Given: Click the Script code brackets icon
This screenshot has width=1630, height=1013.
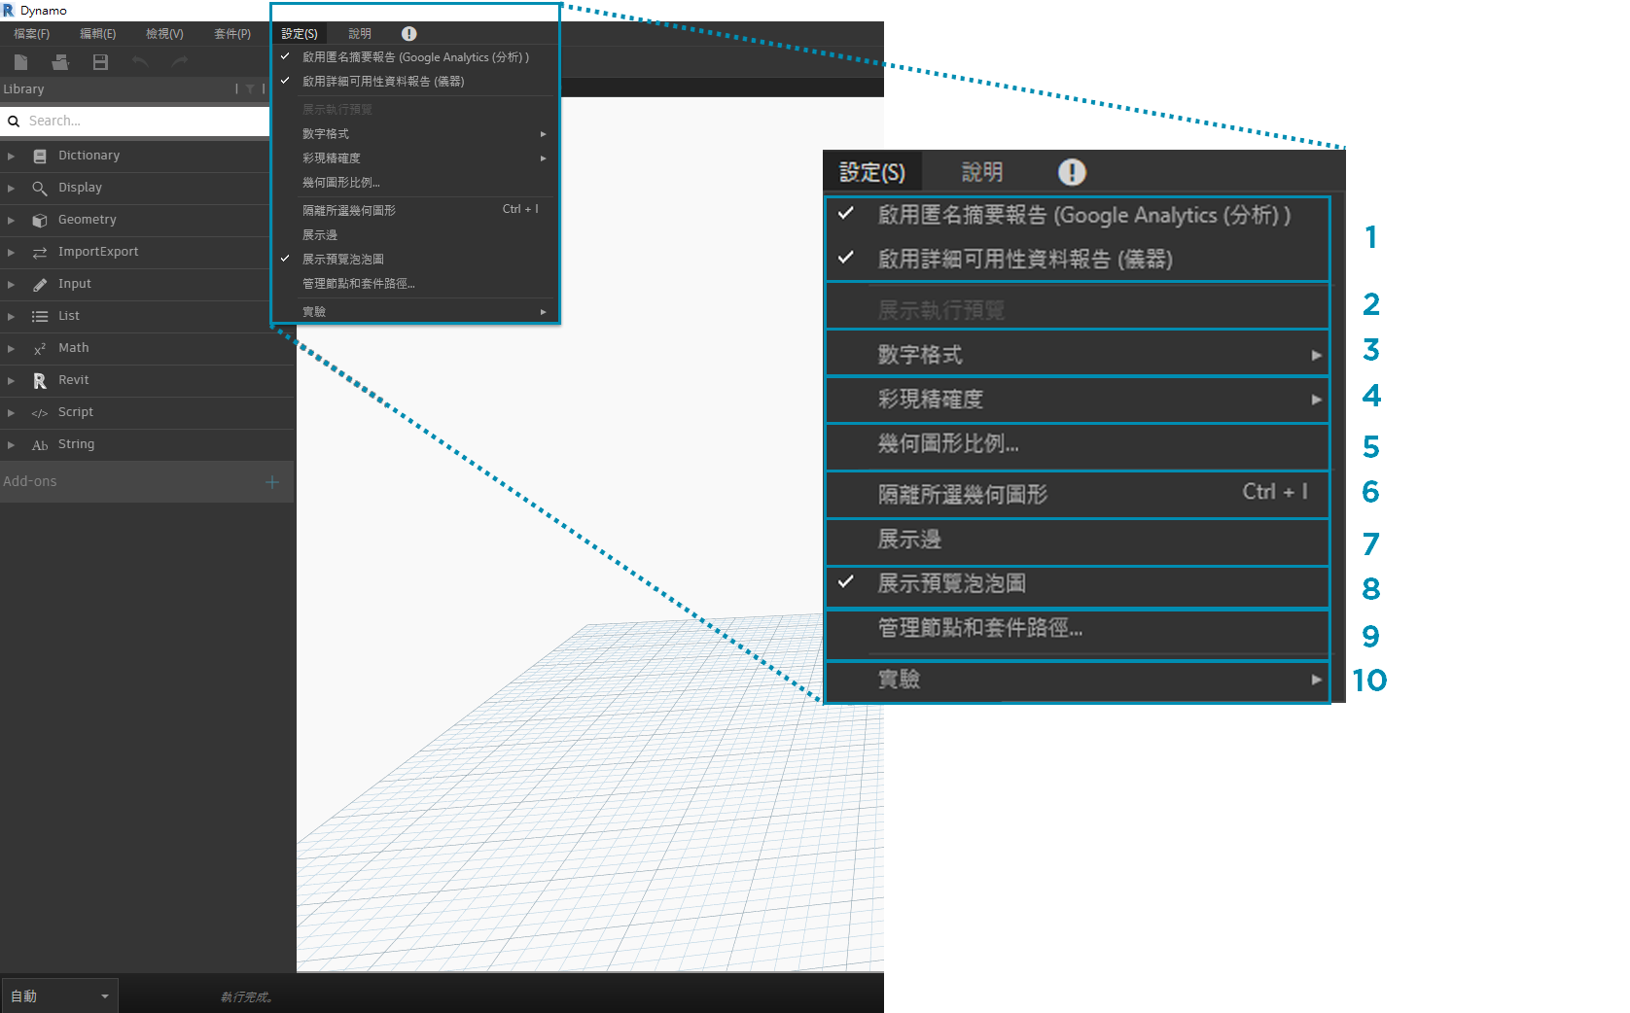Looking at the screenshot, I should coord(40,412).
